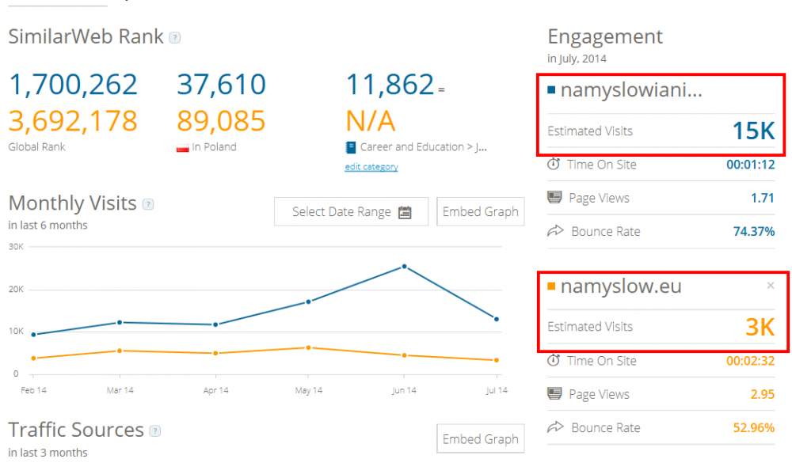The width and height of the screenshot is (792, 474).
Task: Click the Jul 14 axis label
Action: coord(497,390)
